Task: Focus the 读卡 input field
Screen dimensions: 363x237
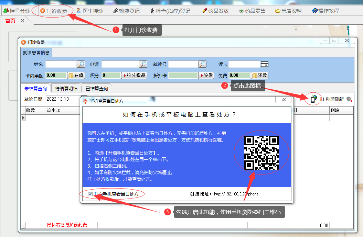Action: (244, 64)
